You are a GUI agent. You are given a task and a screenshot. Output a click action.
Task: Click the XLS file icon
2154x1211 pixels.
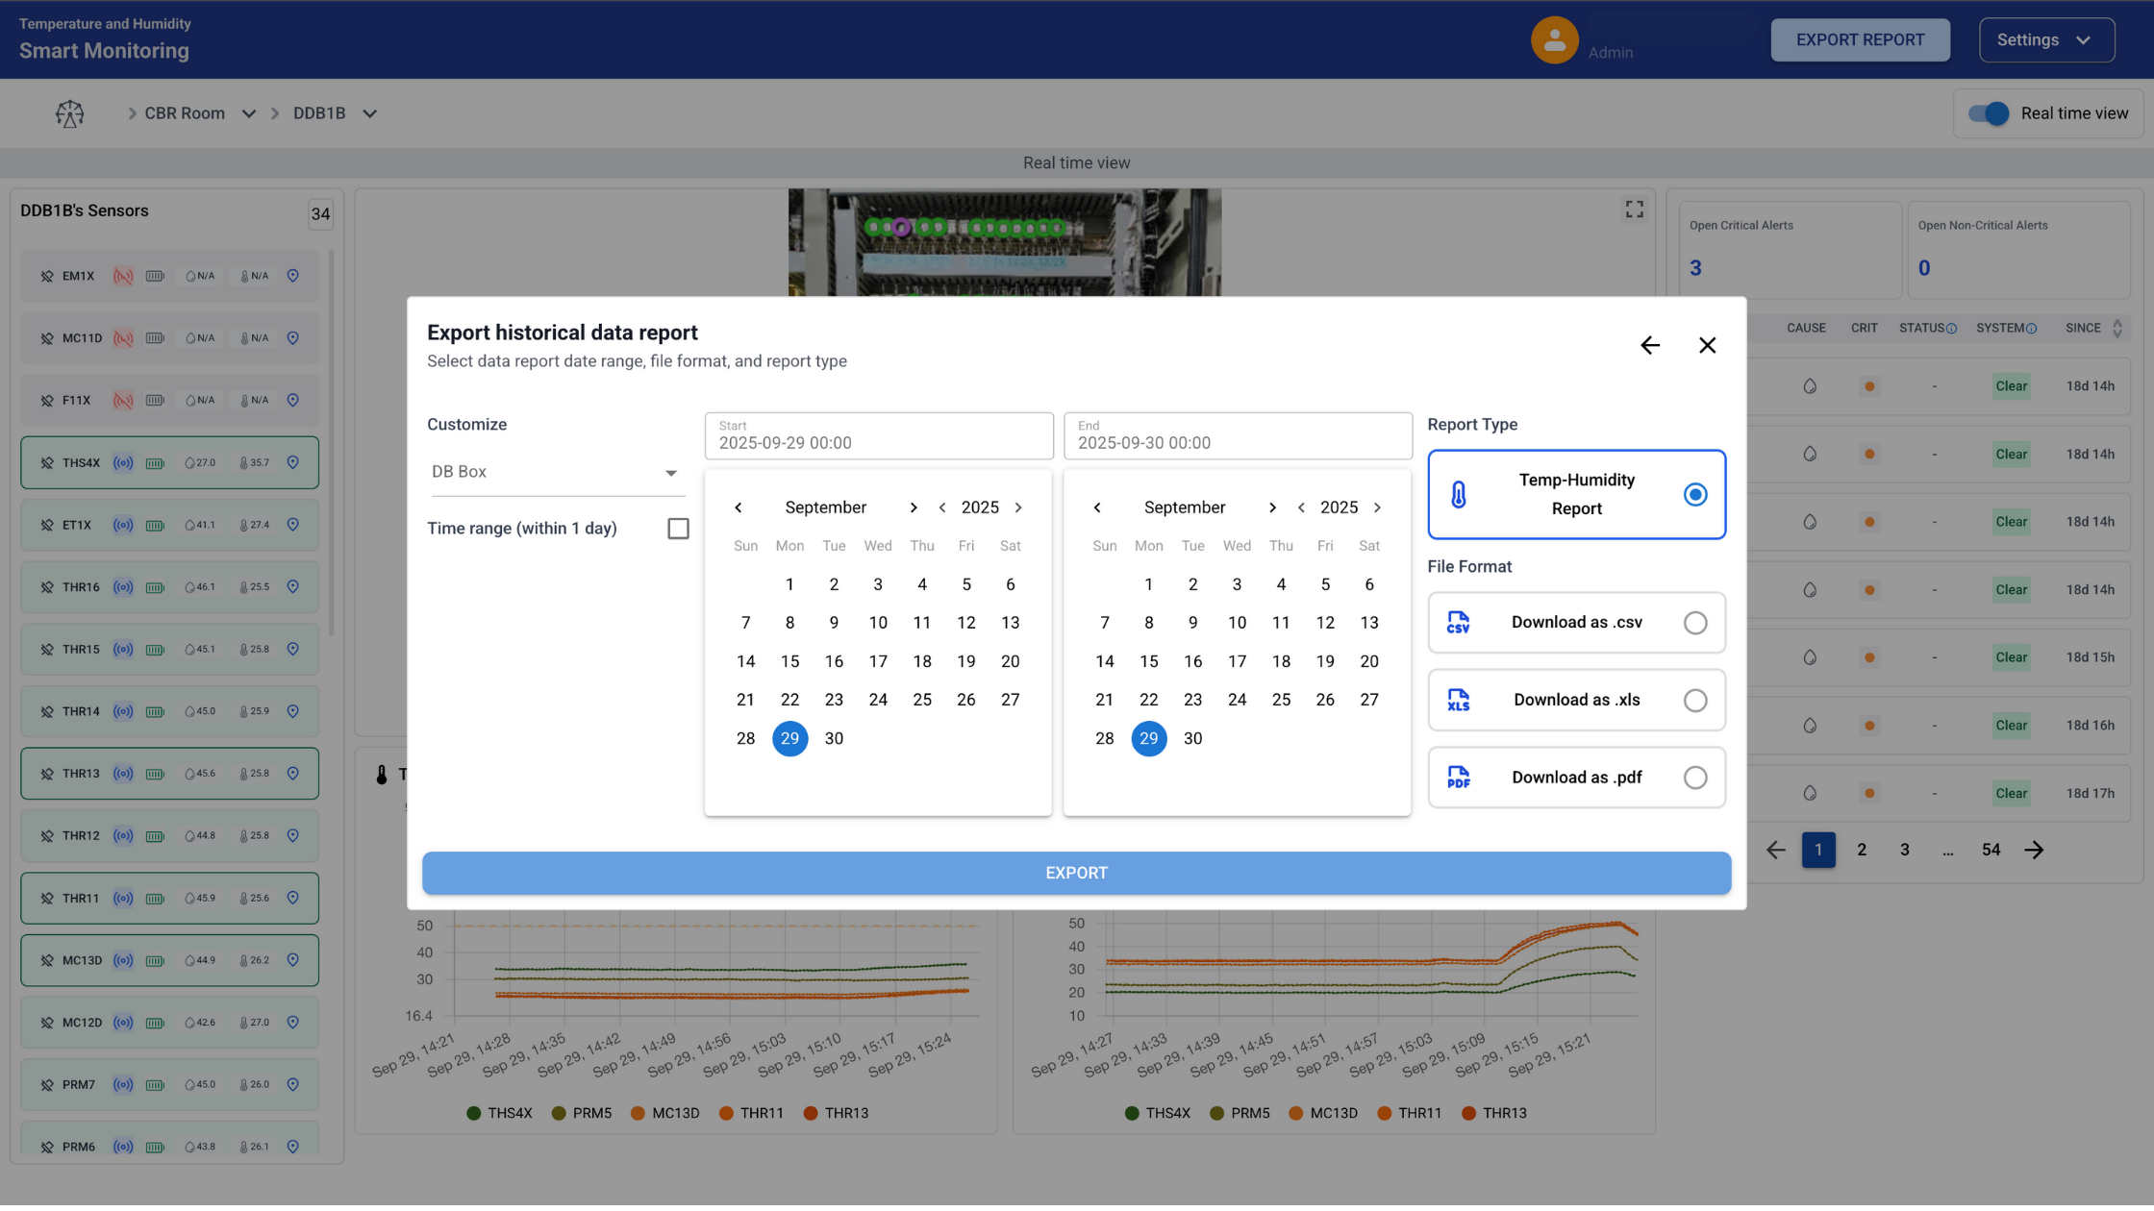(x=1458, y=701)
